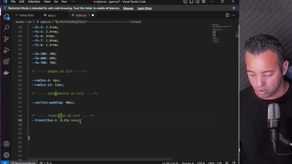Click the Learn More link
Viewport: 292px width, 164px height.
tap(145, 8)
